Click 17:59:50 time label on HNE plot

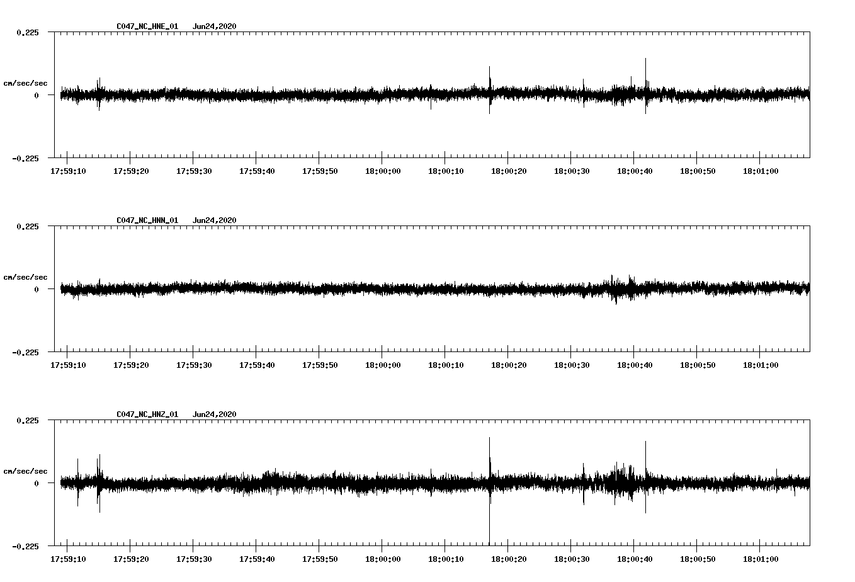pyautogui.click(x=320, y=171)
